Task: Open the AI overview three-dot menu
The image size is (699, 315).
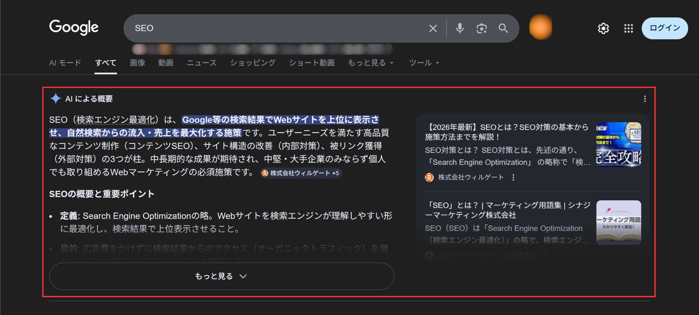Action: pos(645,99)
